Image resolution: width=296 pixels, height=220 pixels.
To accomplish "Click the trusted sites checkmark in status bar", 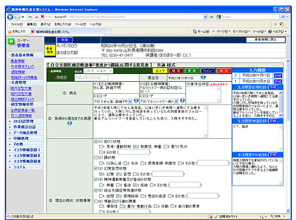I will tap(216, 216).
